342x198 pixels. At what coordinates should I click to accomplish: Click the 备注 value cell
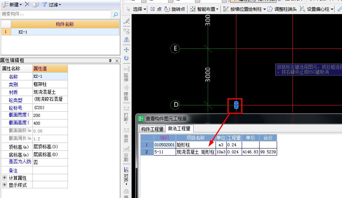pos(50,170)
